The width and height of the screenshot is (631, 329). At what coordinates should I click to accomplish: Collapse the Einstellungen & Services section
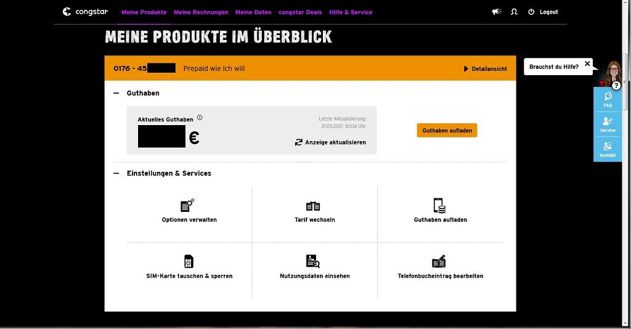pyautogui.click(x=116, y=173)
